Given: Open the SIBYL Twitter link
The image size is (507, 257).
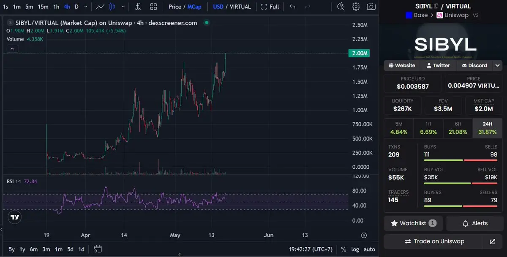Looking at the screenshot, I should click(x=438, y=65).
